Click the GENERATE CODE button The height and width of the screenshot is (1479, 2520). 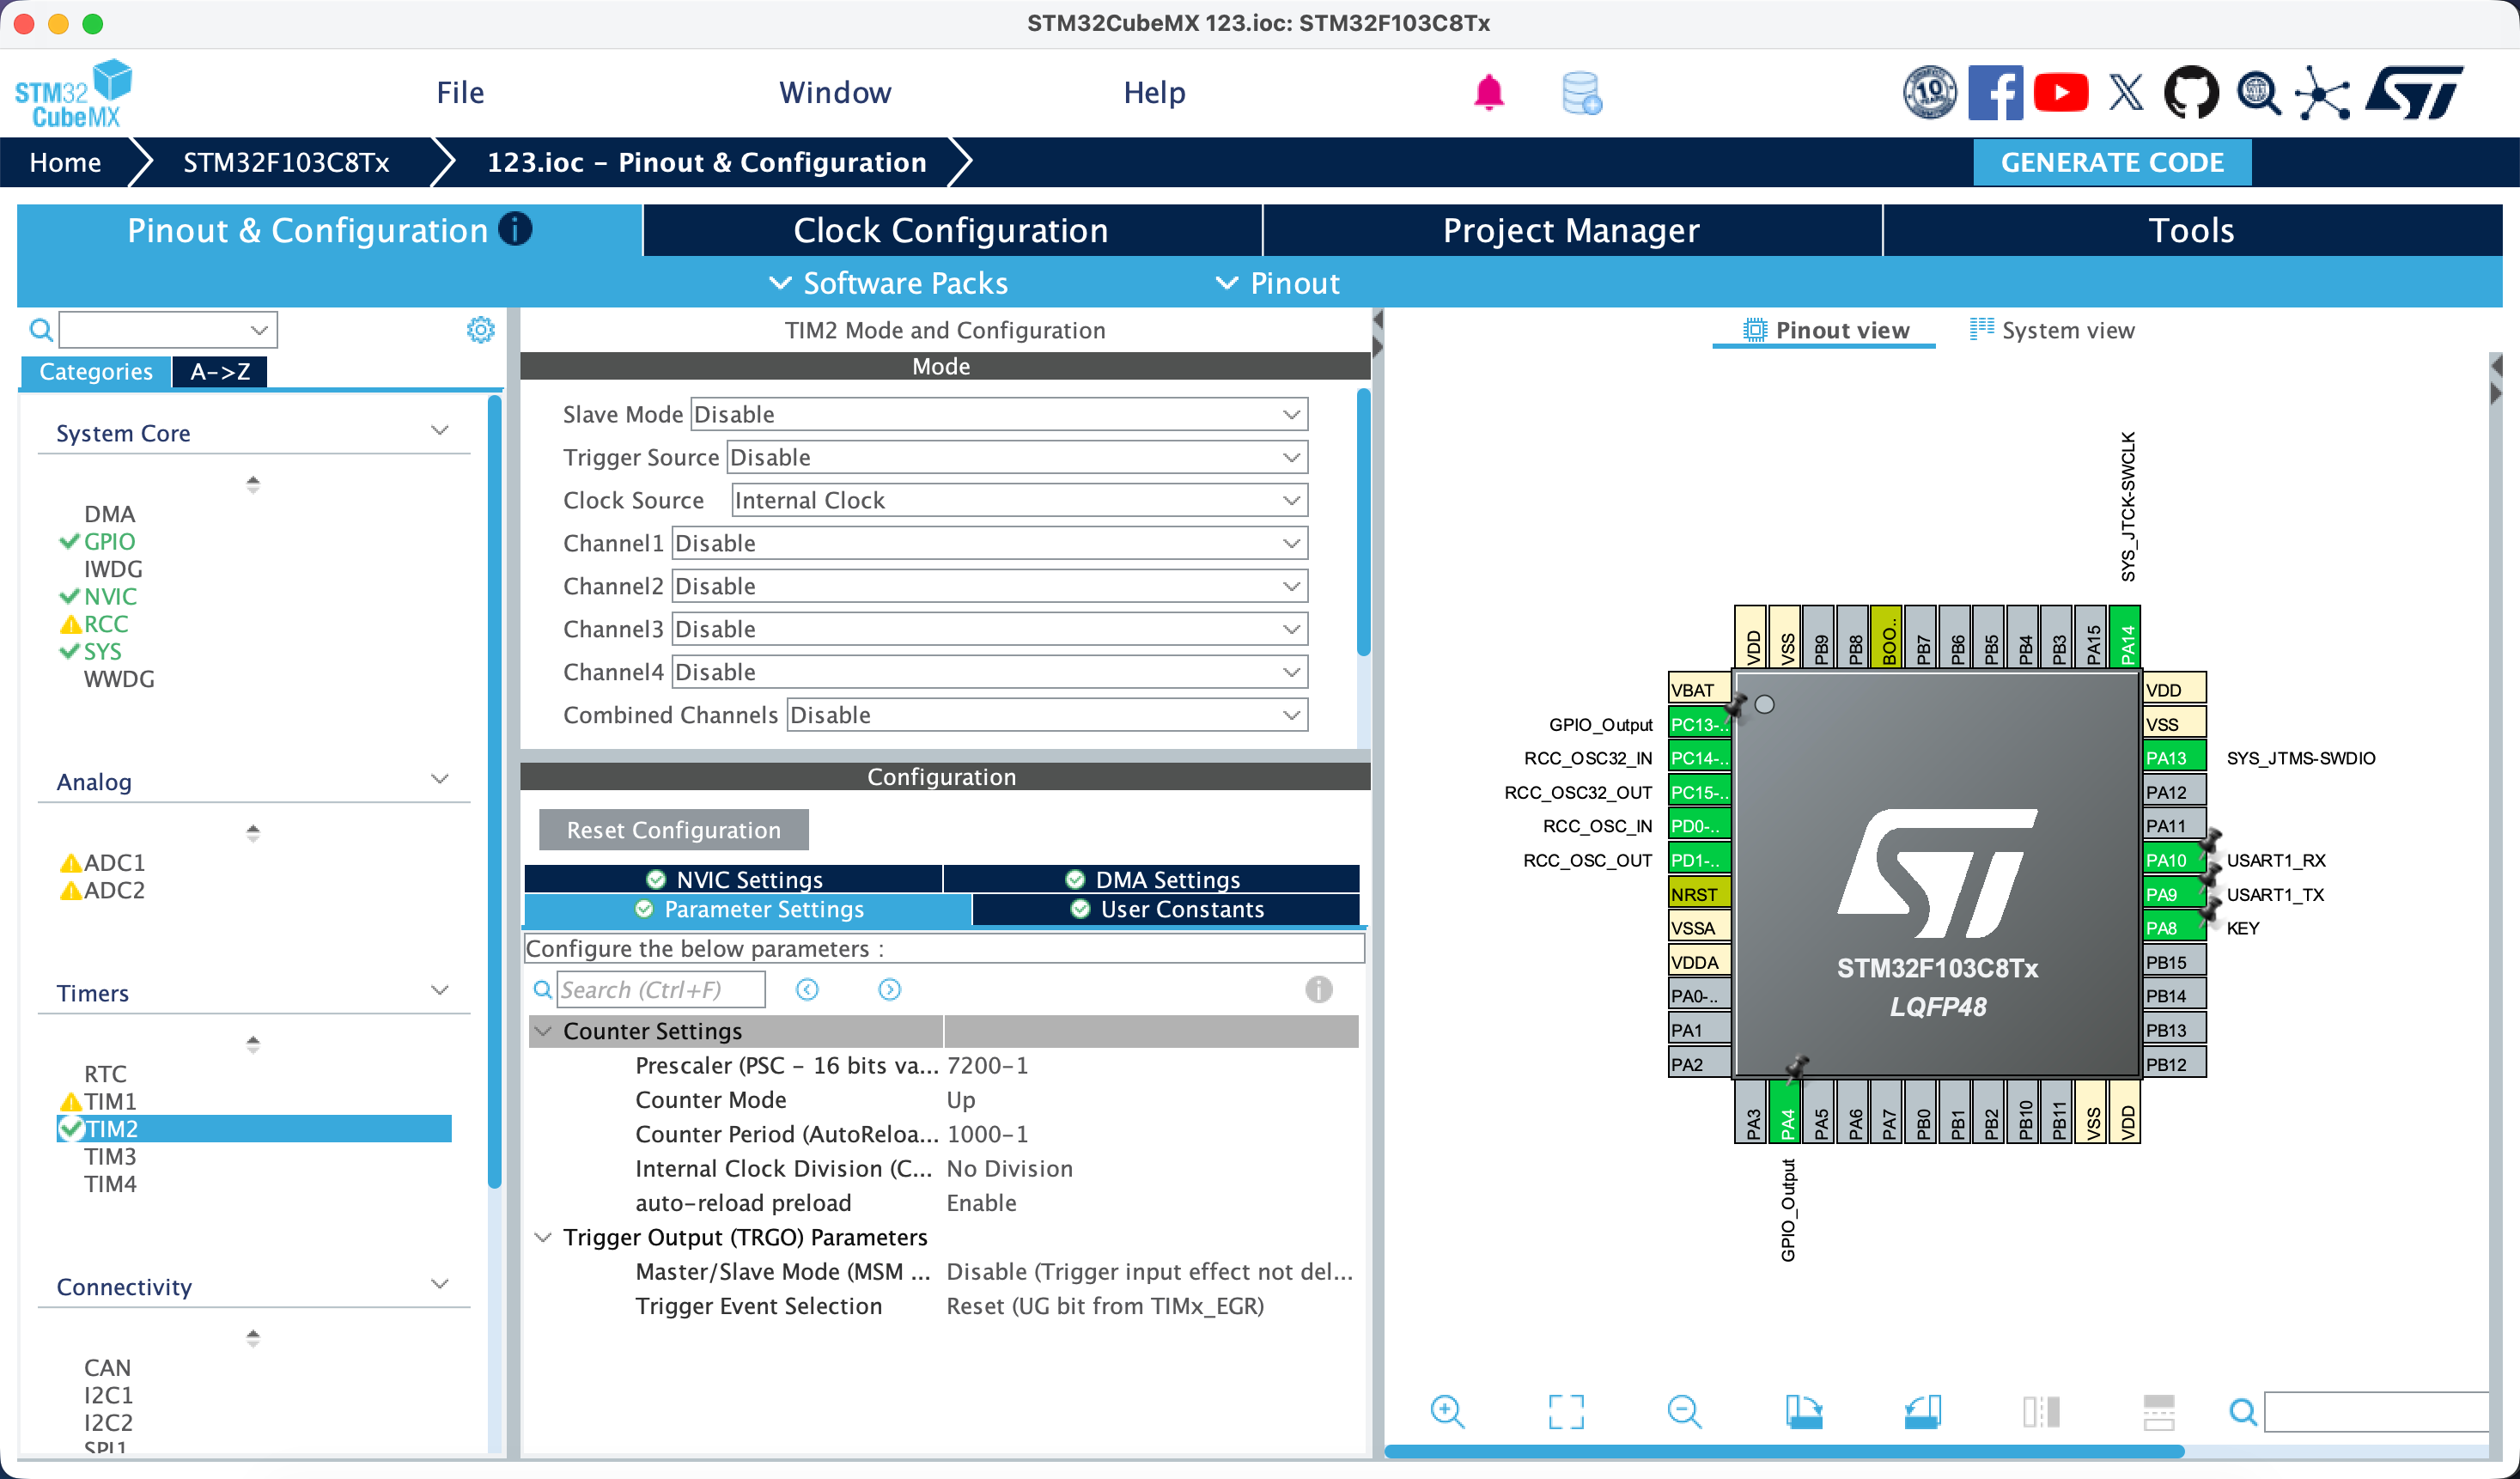pyautogui.click(x=2112, y=162)
